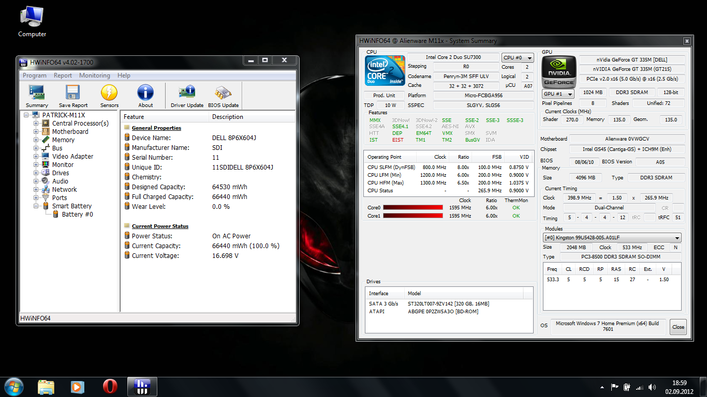Expand Motherboard tree node
Screen dimensions: 707x397
[36, 132]
